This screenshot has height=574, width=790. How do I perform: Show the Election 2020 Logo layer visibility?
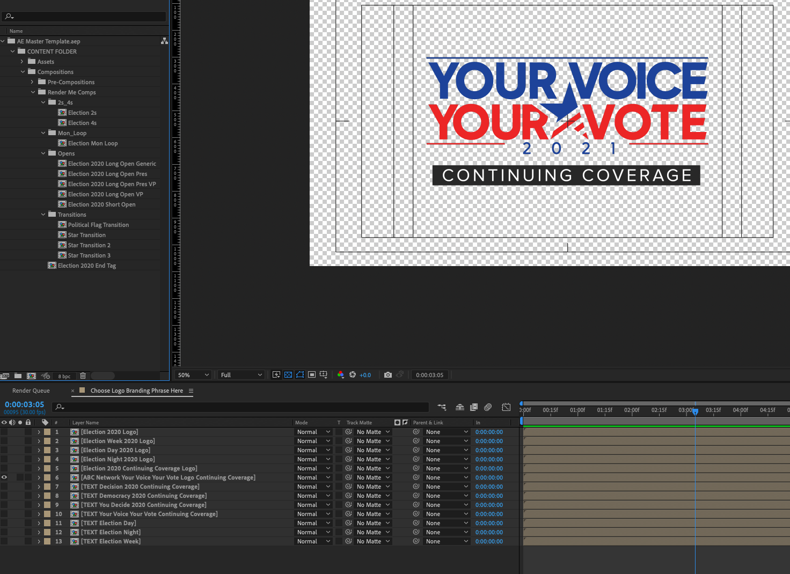[x=4, y=432]
